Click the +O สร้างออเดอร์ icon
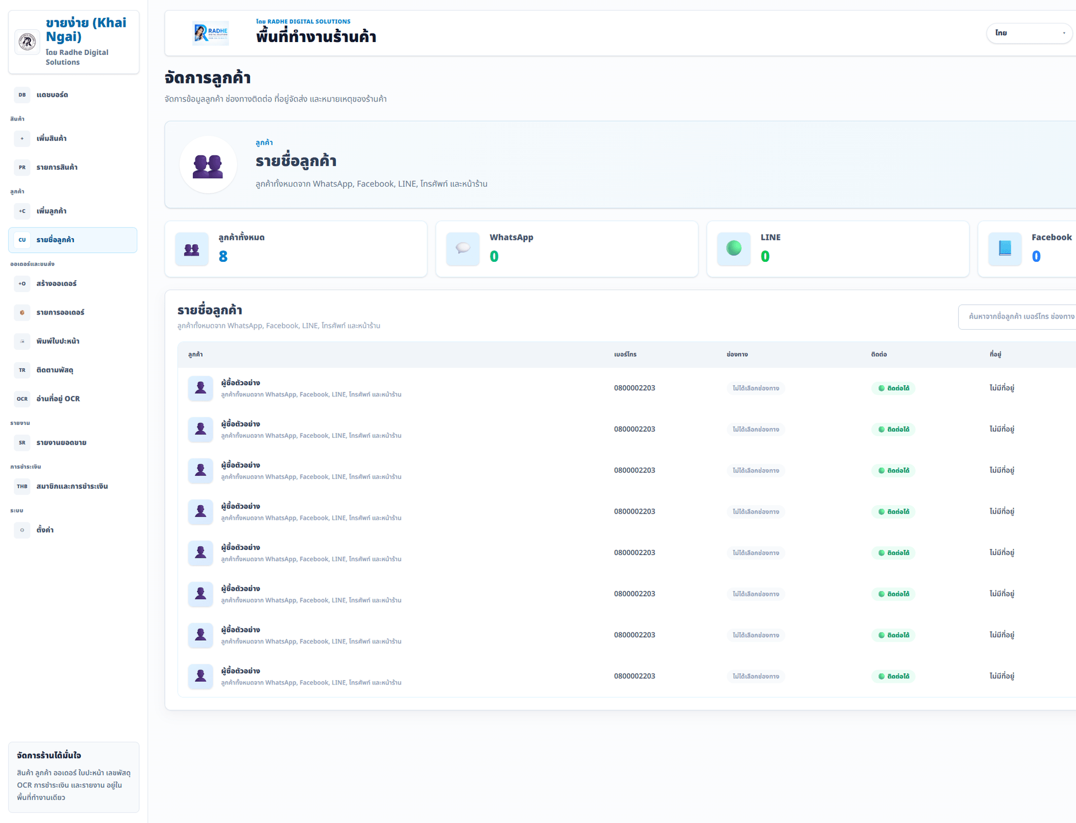The image size is (1076, 823). tap(22, 284)
